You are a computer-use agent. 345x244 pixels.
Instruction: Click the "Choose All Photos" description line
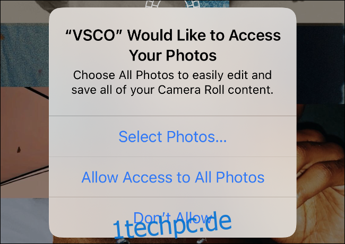pos(172,75)
